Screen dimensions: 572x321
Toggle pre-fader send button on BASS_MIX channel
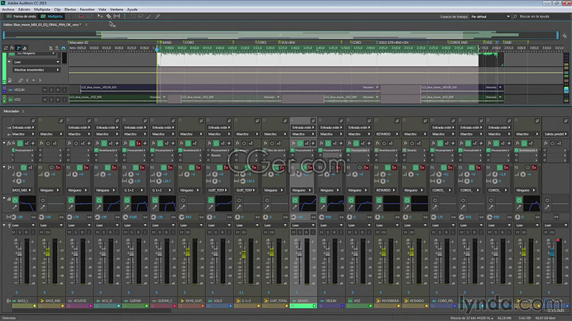(58, 167)
